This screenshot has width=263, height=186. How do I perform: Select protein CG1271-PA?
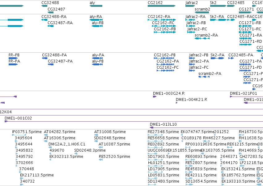click(245, 64)
